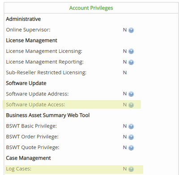
Task: Click help icon for License Management Reporting
Action: [131, 62]
